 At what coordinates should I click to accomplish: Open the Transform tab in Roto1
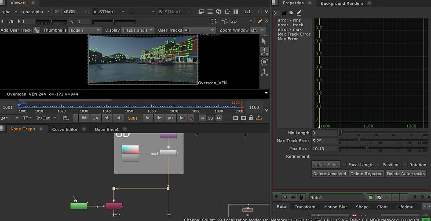[x=305, y=207]
